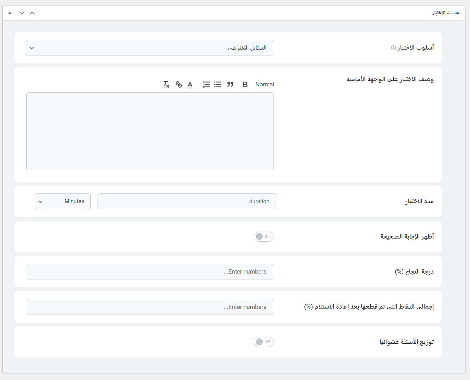Viewport: 470px width, 380px height.
Task: Open the text color picker icon
Action: click(190, 84)
